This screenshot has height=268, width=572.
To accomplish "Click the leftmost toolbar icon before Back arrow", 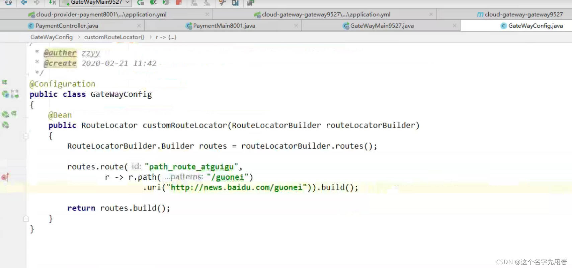I will coord(8,3).
